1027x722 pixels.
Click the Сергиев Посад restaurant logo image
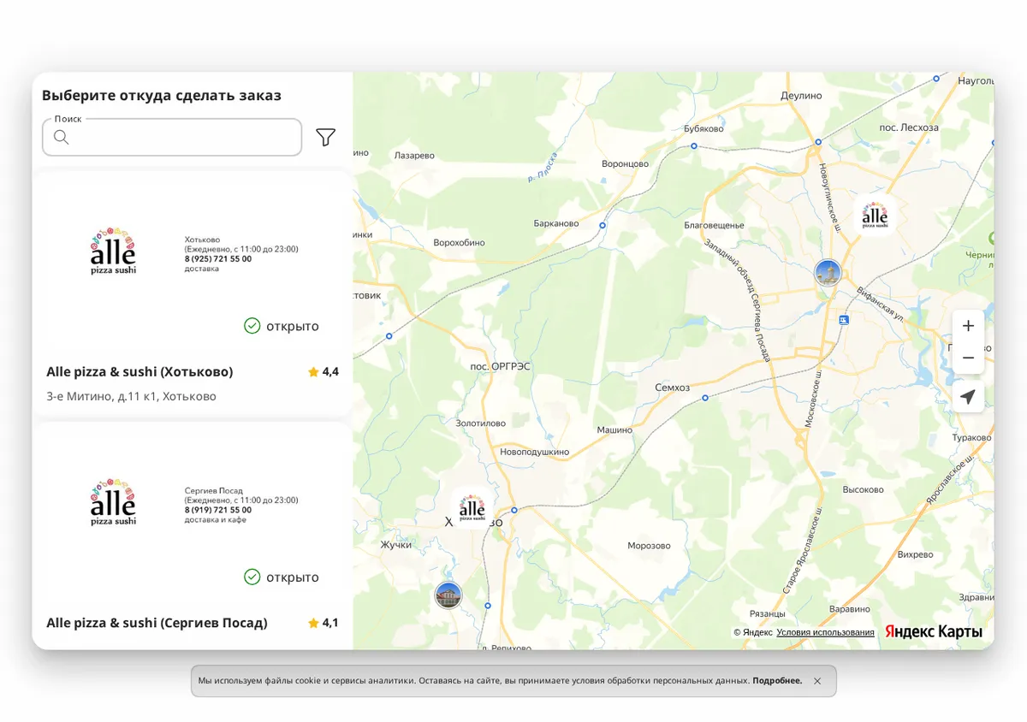click(x=113, y=502)
